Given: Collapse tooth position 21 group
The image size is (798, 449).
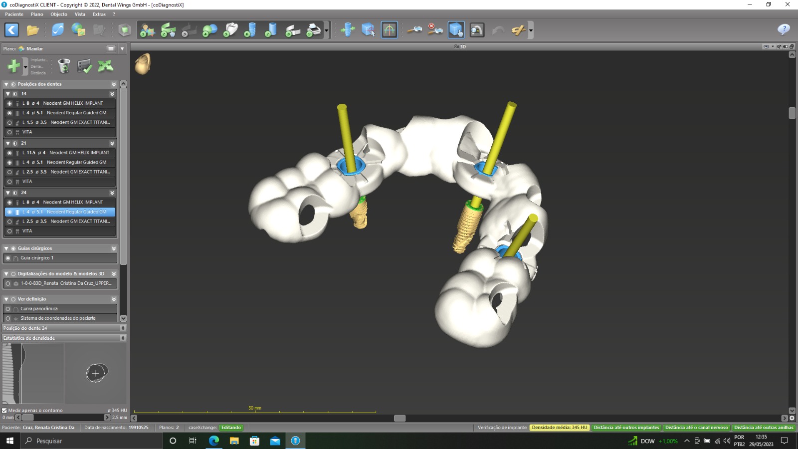Looking at the screenshot, I should click(x=8, y=143).
